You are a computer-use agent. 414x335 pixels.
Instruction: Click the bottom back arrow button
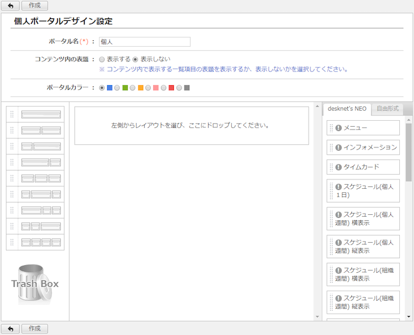[9, 328]
